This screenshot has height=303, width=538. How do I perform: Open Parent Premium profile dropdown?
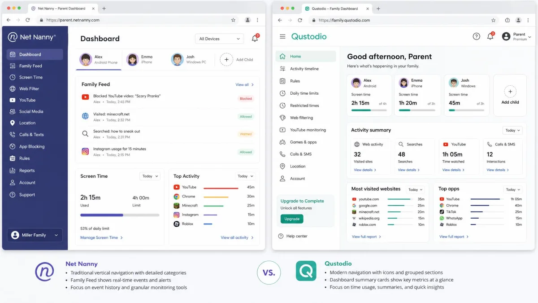pyautogui.click(x=516, y=37)
